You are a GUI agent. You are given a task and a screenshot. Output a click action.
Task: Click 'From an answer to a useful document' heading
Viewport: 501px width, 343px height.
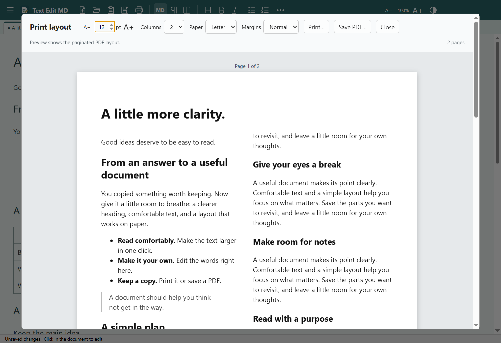164,169
